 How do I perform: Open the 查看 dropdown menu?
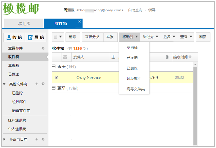pos(186,37)
